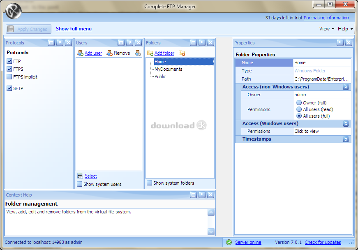
Task: Select All users (full) permission radio
Action: [x=299, y=116]
